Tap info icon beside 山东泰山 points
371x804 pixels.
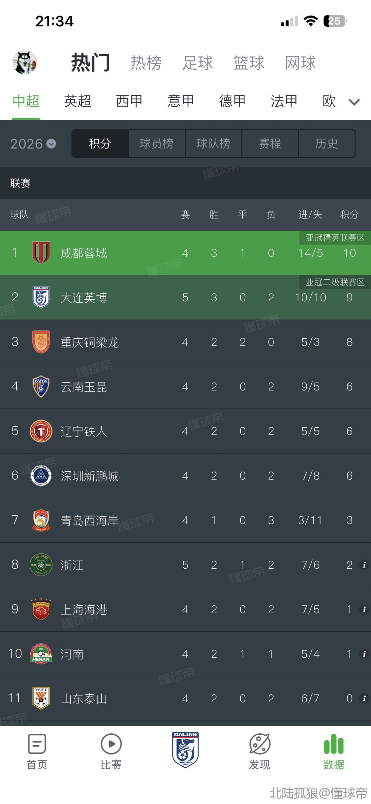pyautogui.click(x=364, y=698)
